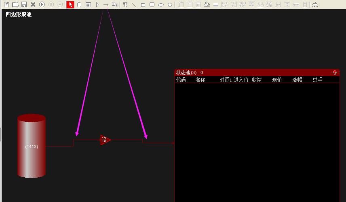
Task: Click the same height icon
Action: tap(305, 4)
